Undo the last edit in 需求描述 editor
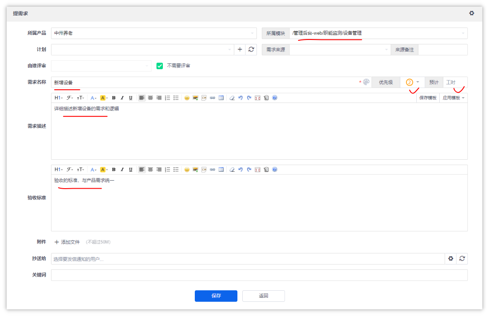 [241, 98]
